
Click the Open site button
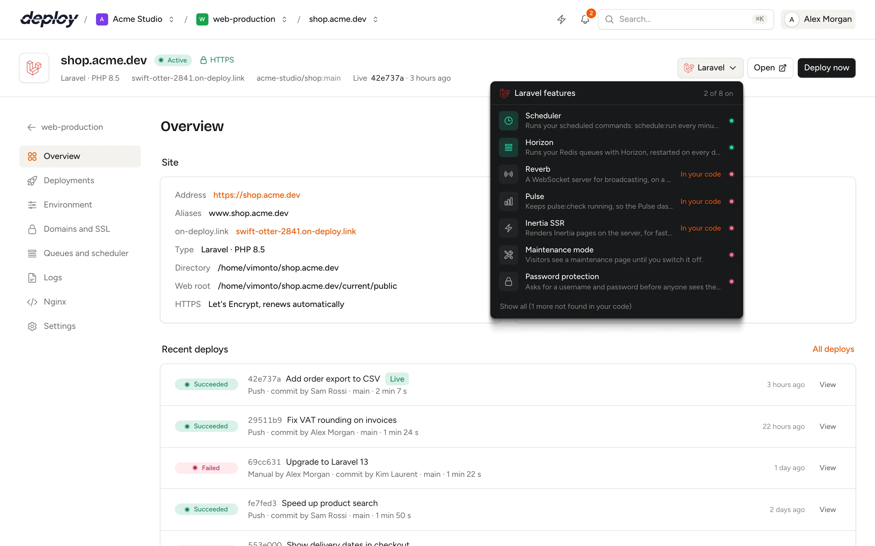tap(770, 68)
